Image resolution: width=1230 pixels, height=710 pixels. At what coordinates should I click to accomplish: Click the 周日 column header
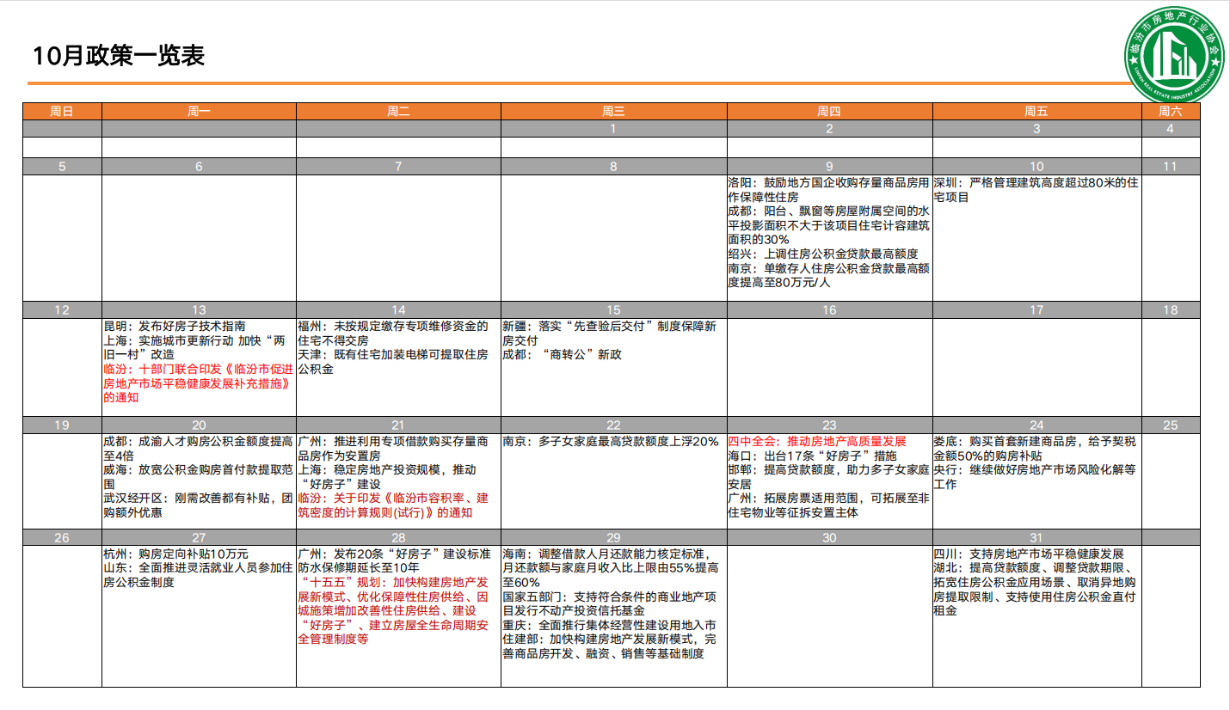click(x=62, y=112)
